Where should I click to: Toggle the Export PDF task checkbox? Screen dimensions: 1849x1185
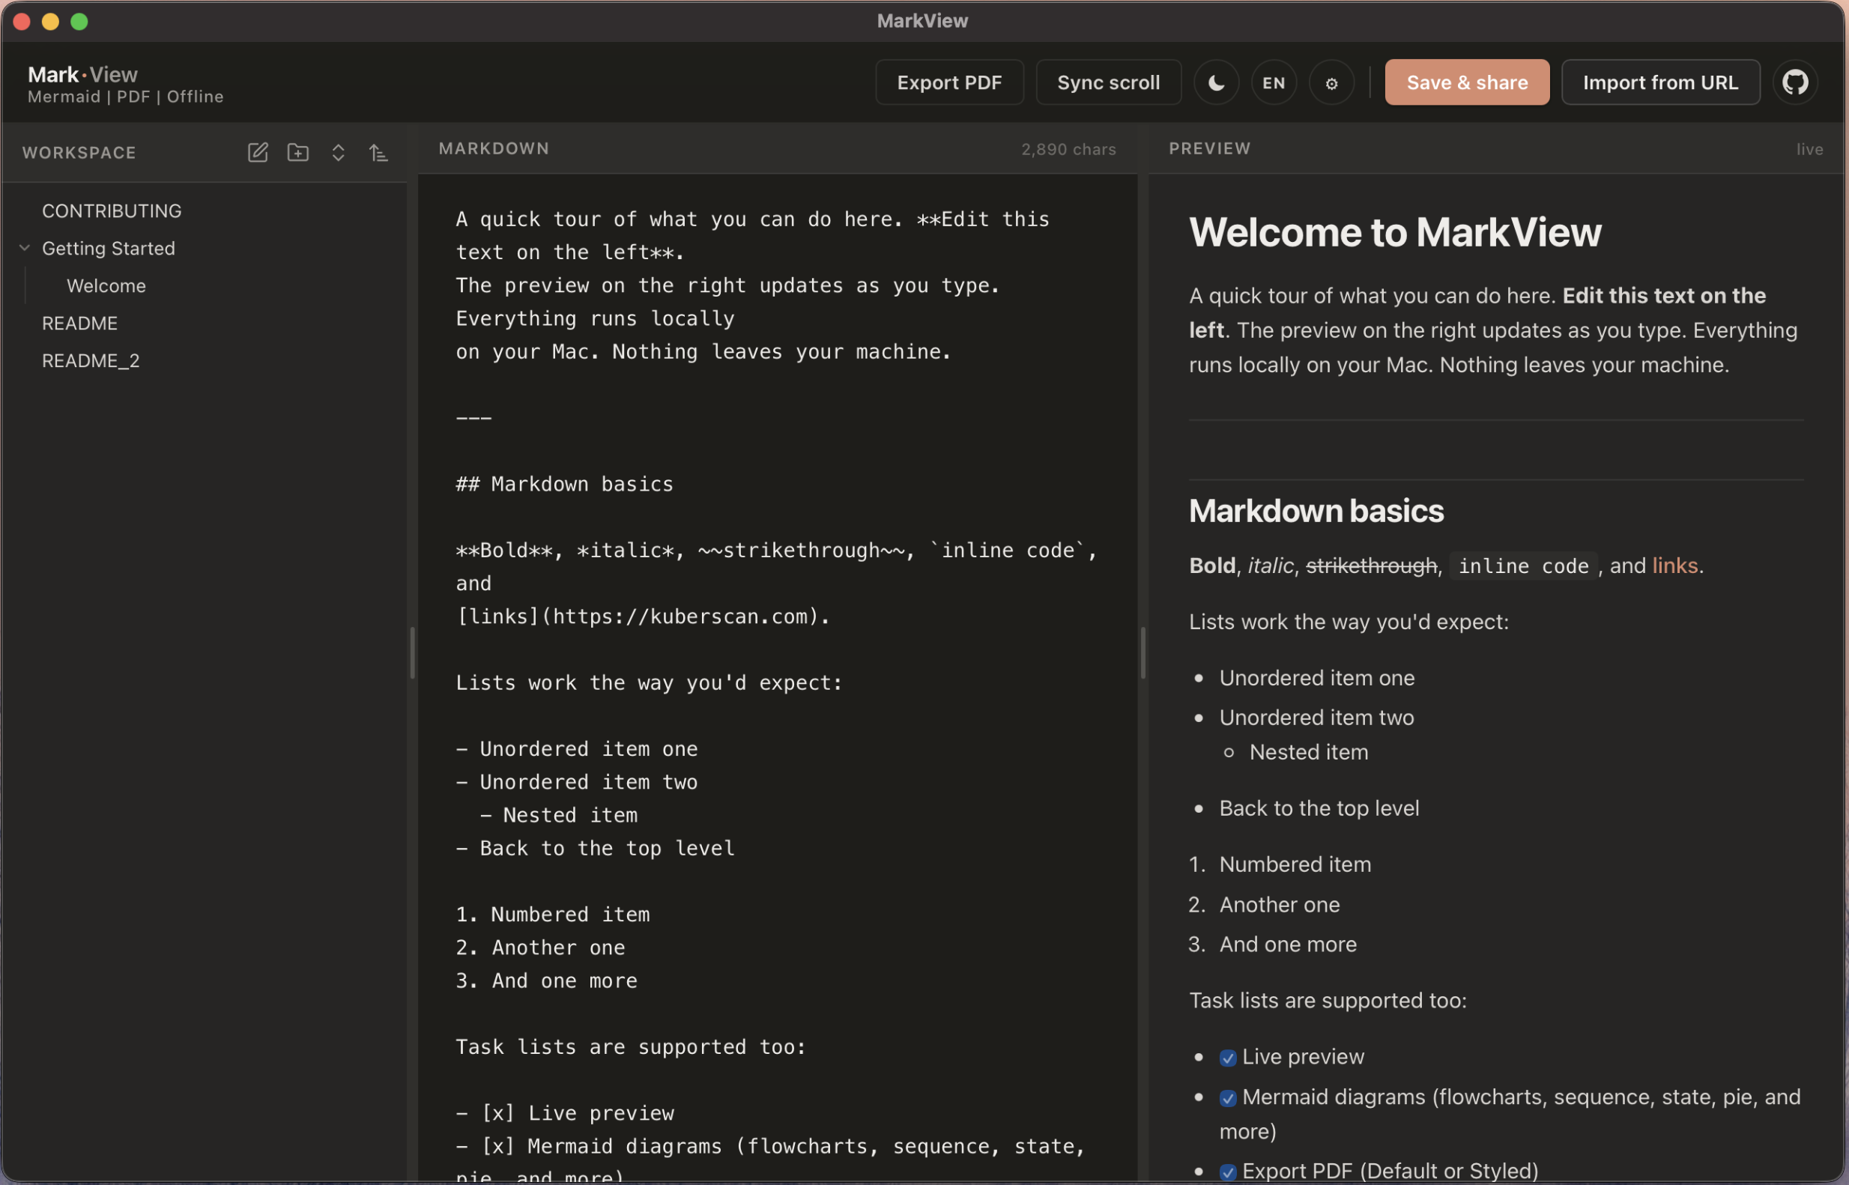[1228, 1172]
